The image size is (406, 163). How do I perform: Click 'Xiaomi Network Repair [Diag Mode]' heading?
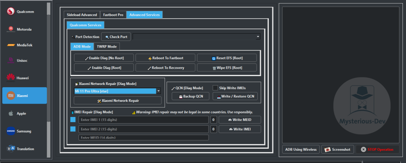[x=107, y=84]
